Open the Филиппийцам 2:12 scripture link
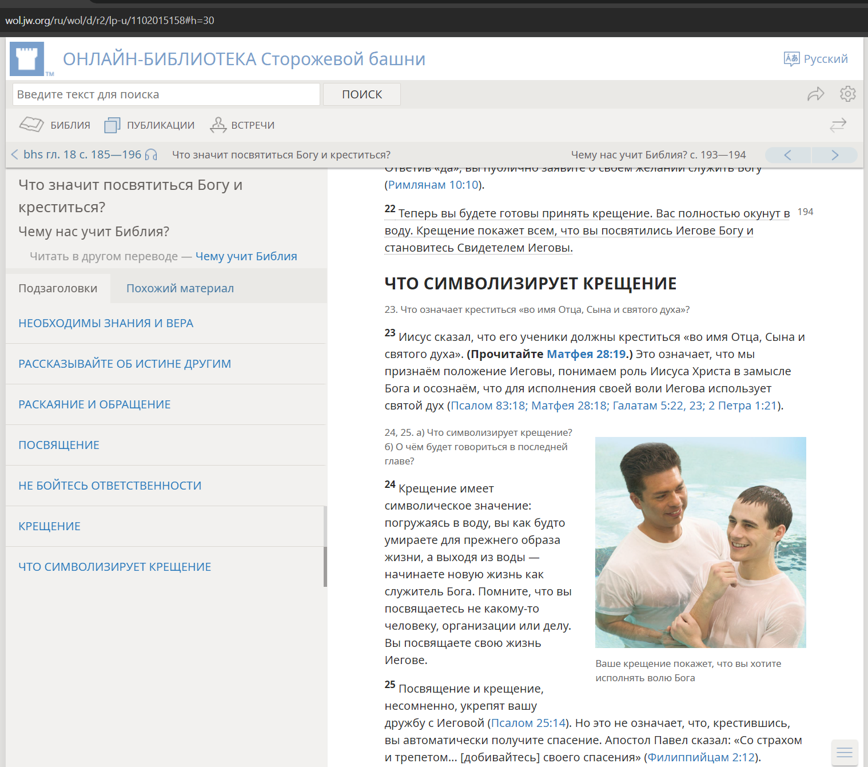 coord(701,757)
